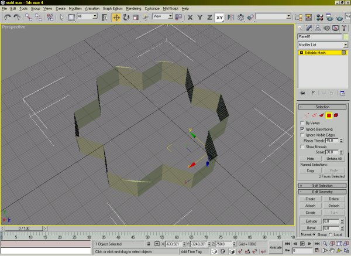Select the Rotate transform tool
This screenshot has width=351, height=256.
pyautogui.click(x=126, y=18)
